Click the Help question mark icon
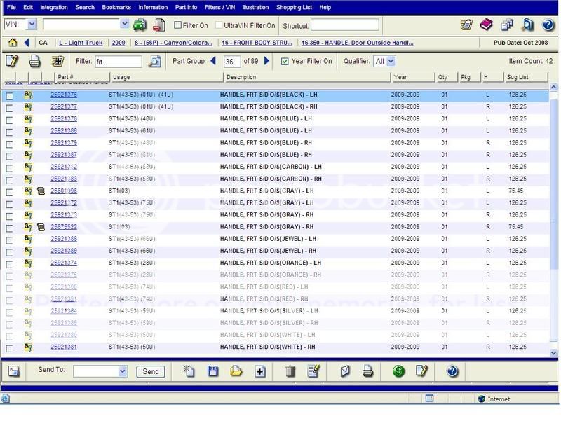 point(547,24)
